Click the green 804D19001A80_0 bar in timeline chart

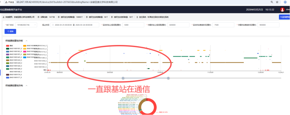(250, 58)
